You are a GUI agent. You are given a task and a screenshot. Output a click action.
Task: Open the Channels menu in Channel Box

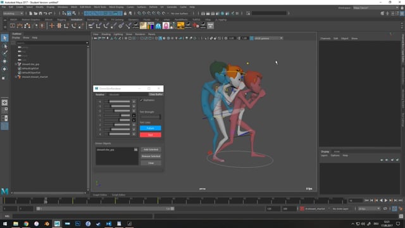point(325,38)
